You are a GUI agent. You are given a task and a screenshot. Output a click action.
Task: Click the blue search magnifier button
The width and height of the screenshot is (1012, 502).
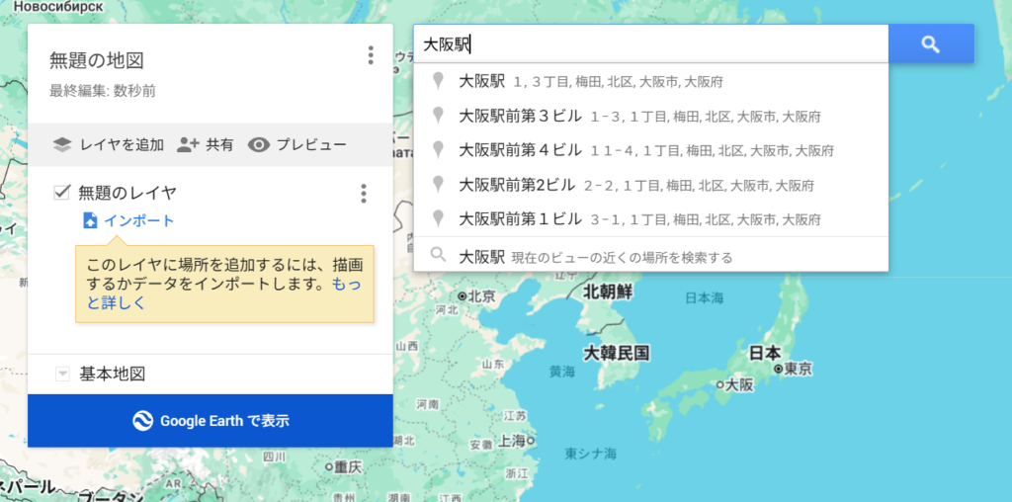pyautogui.click(x=931, y=43)
